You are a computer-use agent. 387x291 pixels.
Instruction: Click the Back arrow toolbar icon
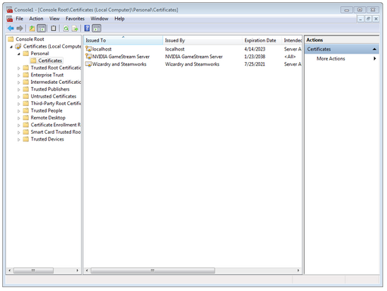click(x=11, y=29)
